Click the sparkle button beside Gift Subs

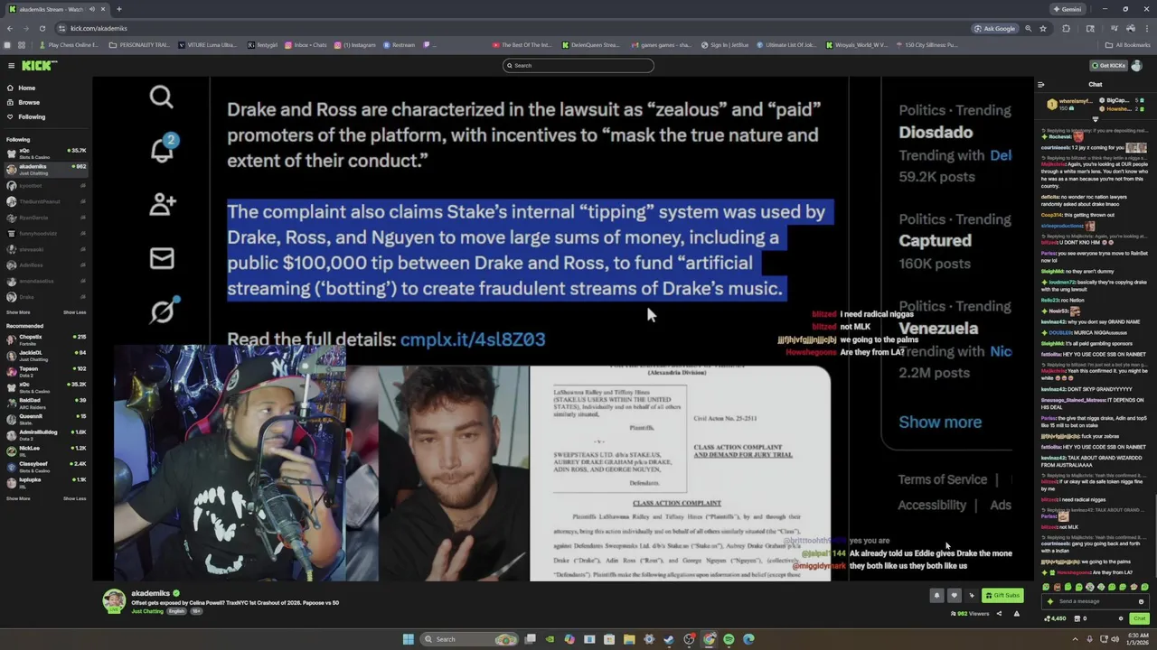pos(972,595)
